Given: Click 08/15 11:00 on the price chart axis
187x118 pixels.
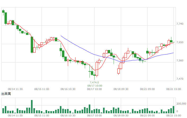Looking at the screenshot, I should pyautogui.click(x=42, y=89).
